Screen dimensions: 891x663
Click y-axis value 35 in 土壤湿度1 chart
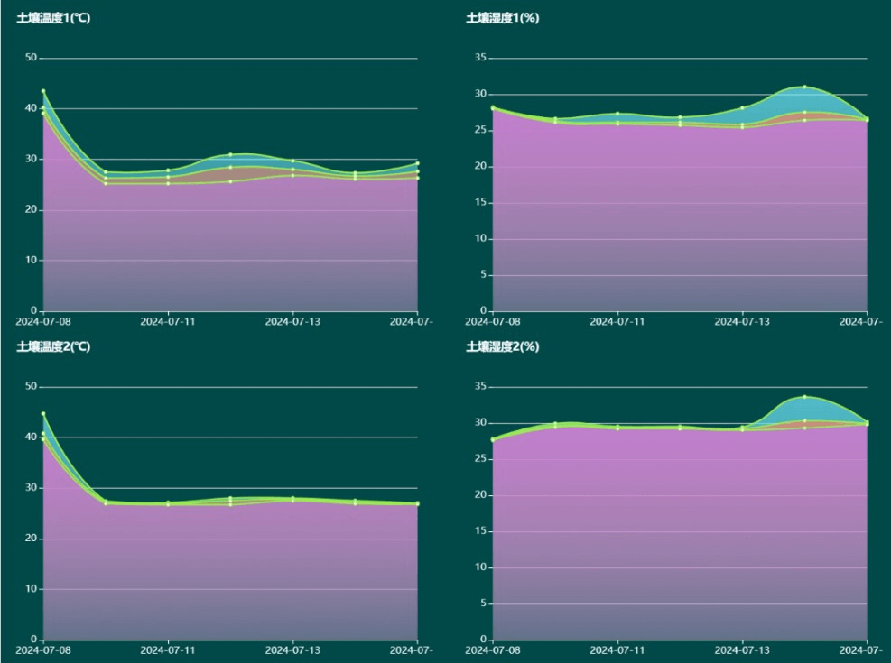click(x=480, y=58)
